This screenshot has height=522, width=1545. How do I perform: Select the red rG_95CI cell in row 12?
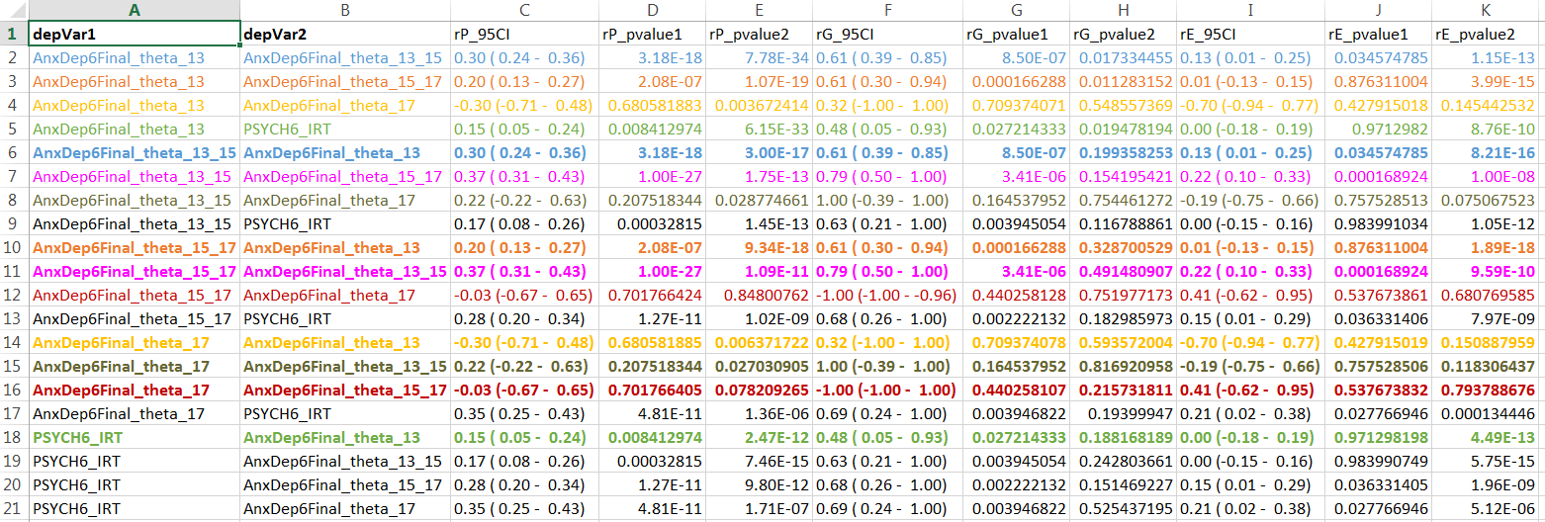886,296
